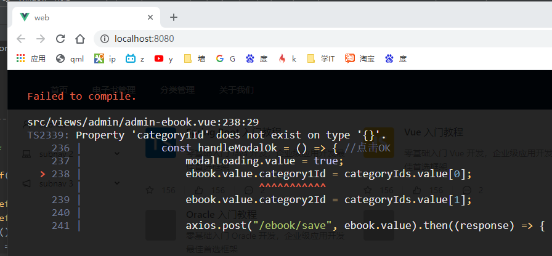552x256 pixels.
Task: Click the const handleModalOk code line
Action: 276,148
